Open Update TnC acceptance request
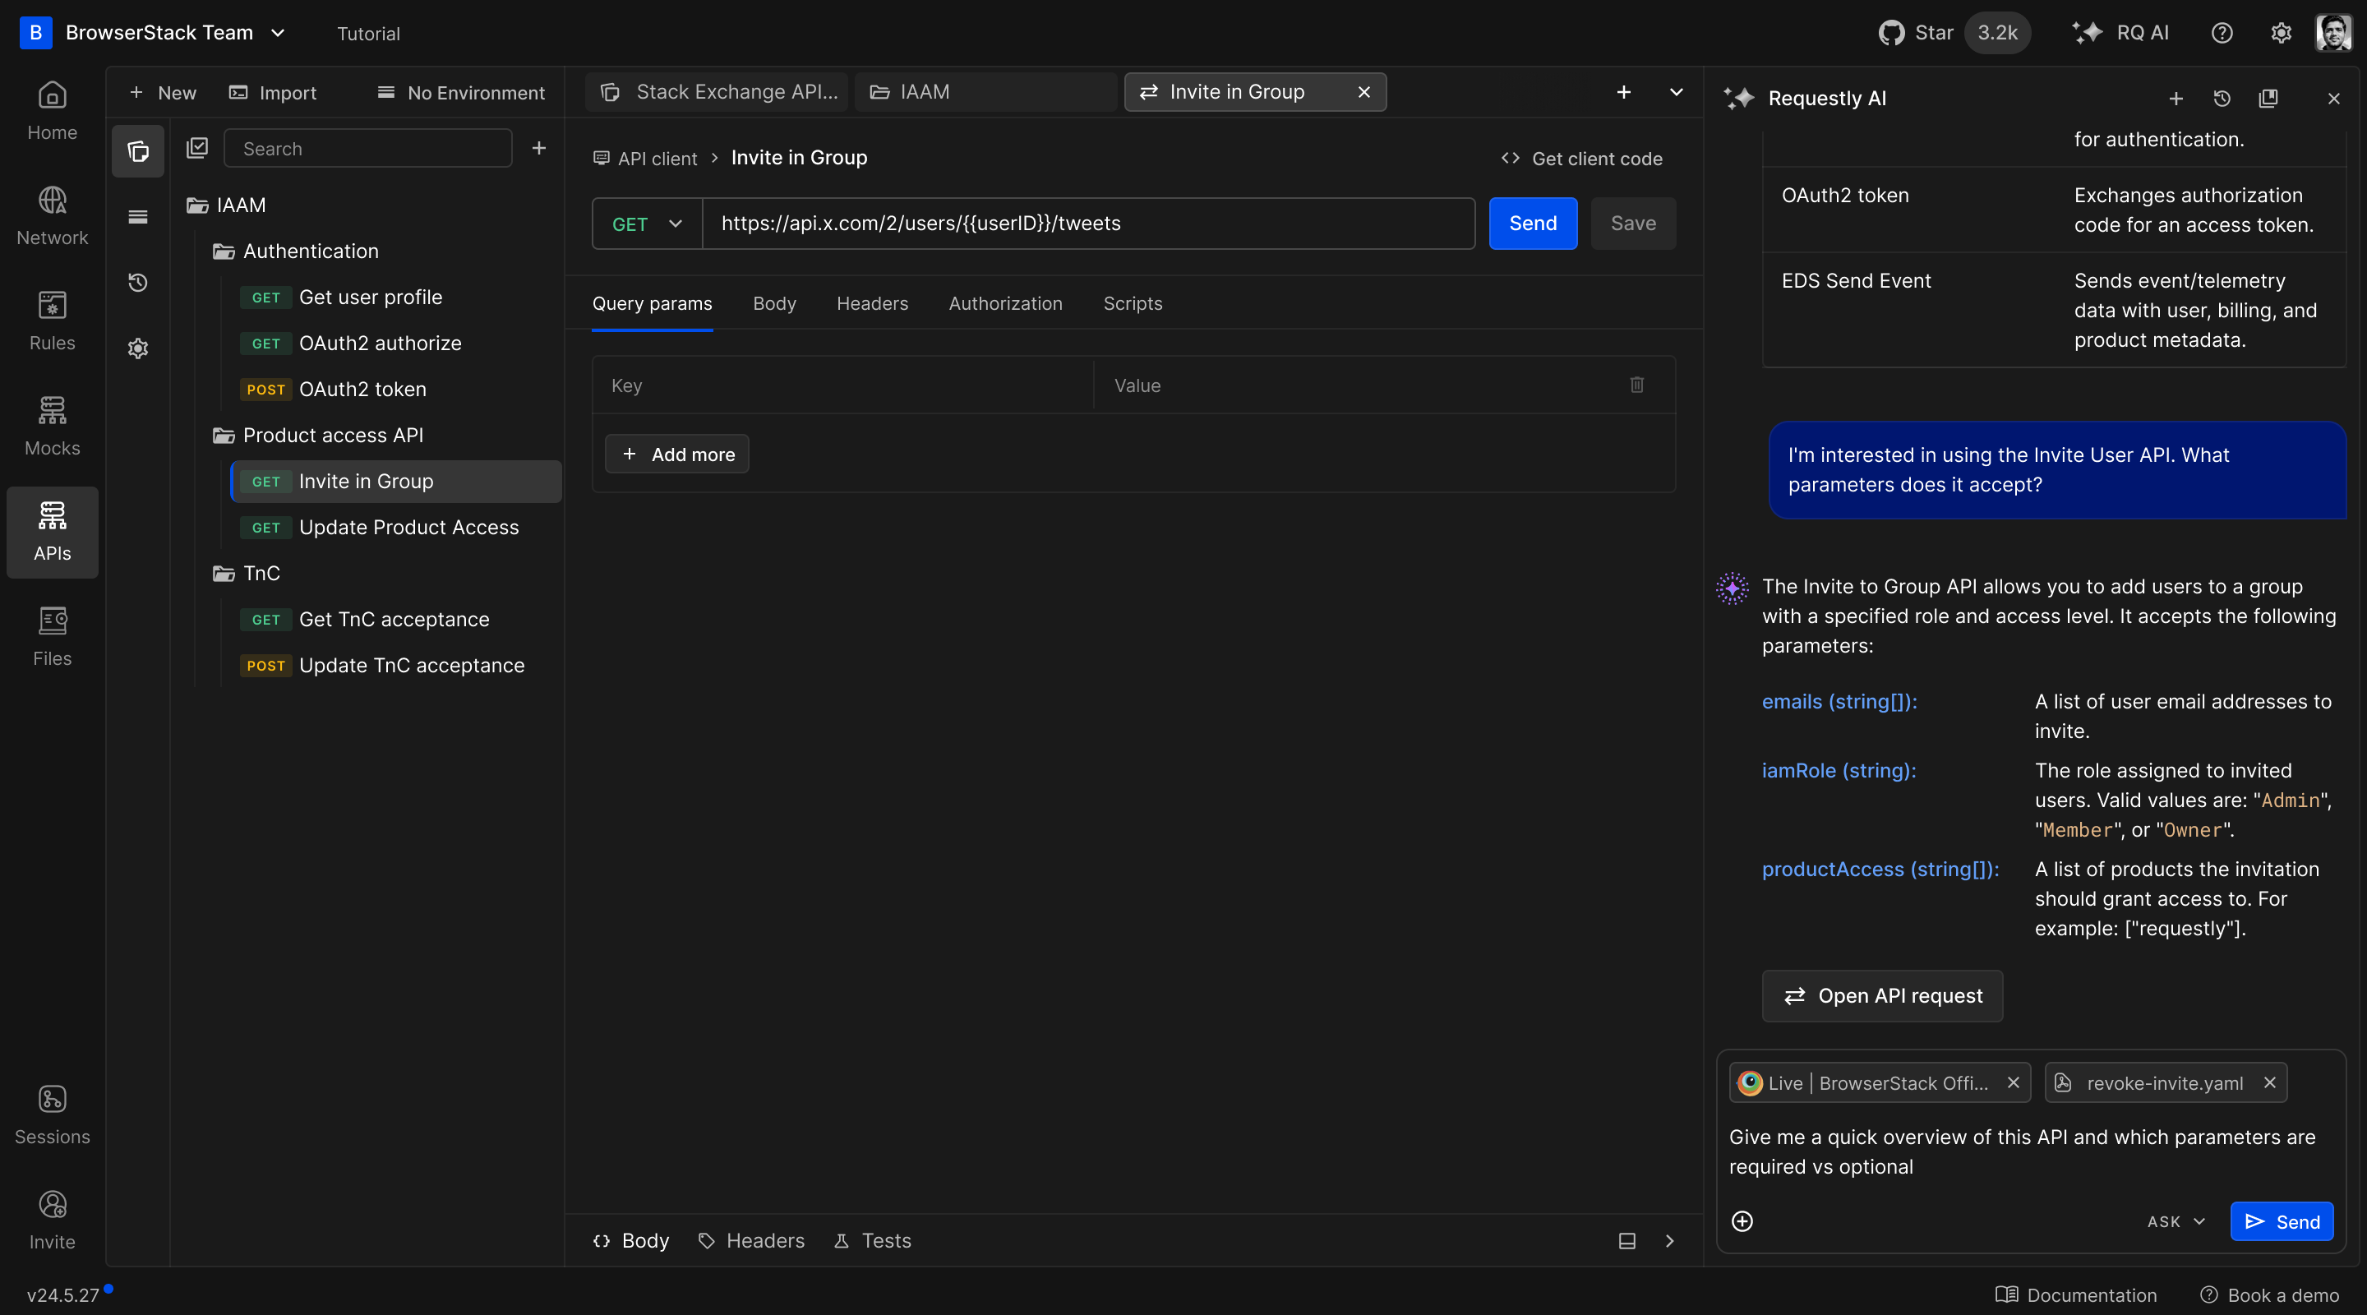 (x=395, y=666)
